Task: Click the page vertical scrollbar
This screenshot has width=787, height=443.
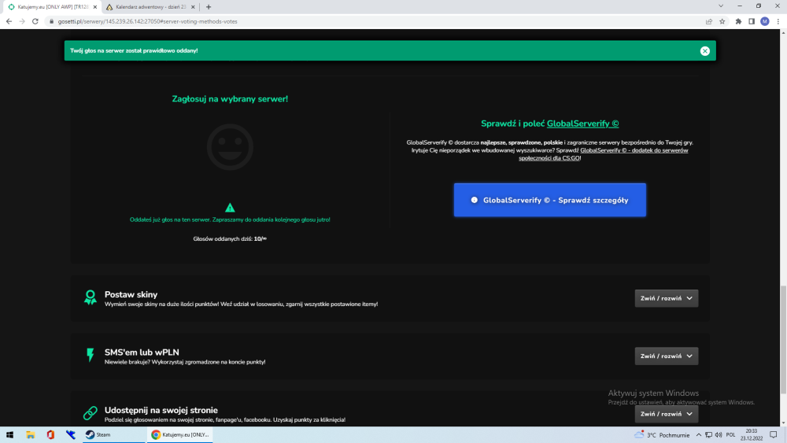Action: [783, 338]
